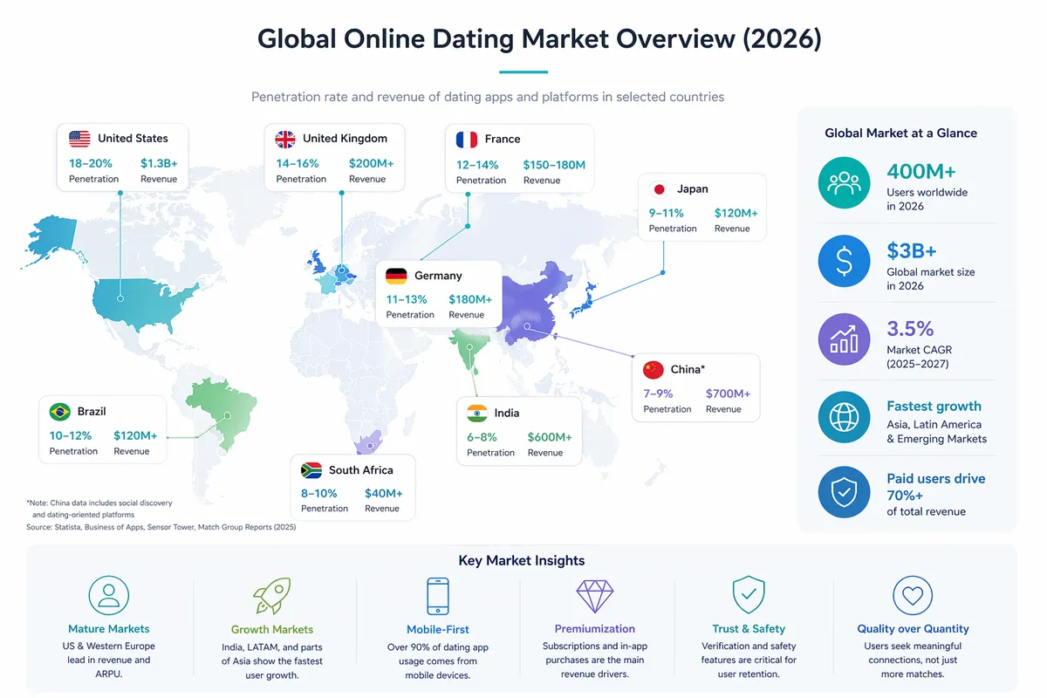Image resolution: width=1047 pixels, height=698 pixels.
Task: Click the China flag icon
Action: (653, 369)
